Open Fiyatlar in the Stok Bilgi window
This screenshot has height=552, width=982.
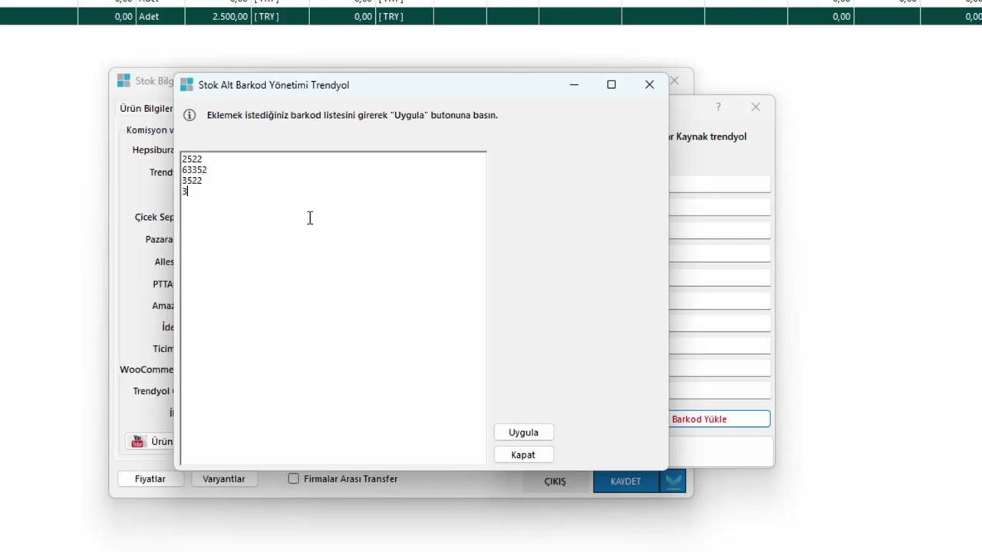pos(150,478)
